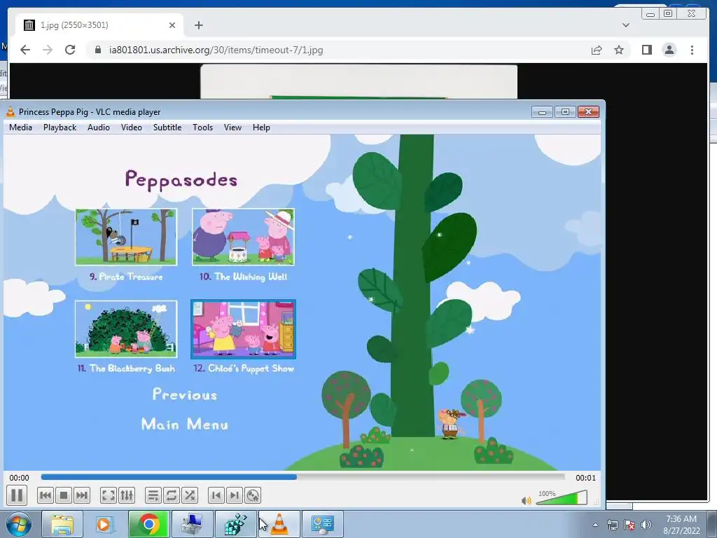Toggle Chrome side panel

(646, 50)
